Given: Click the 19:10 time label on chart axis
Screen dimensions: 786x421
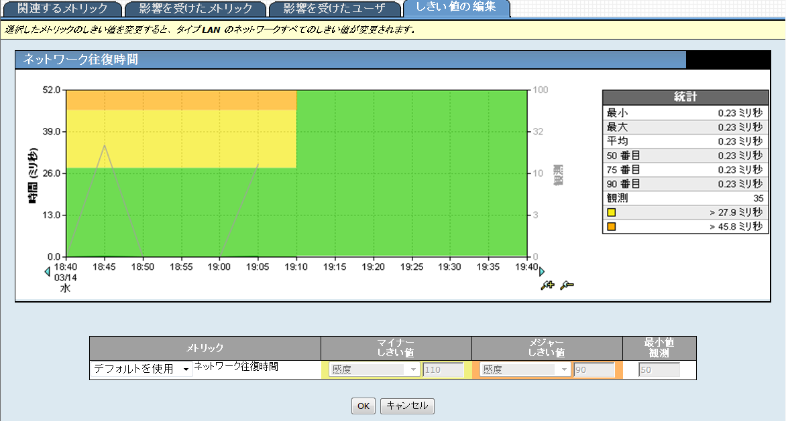Looking at the screenshot, I should pyautogui.click(x=296, y=267).
